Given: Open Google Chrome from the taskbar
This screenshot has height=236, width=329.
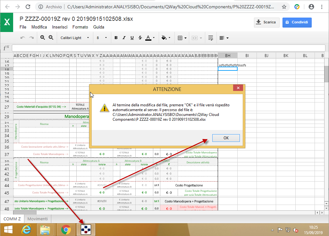Looking at the screenshot, I should [66, 230].
